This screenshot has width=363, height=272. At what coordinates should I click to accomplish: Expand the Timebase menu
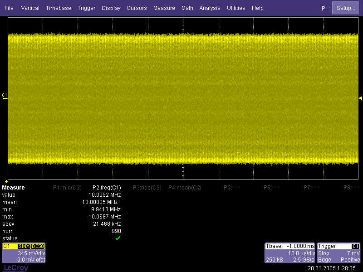click(59, 8)
